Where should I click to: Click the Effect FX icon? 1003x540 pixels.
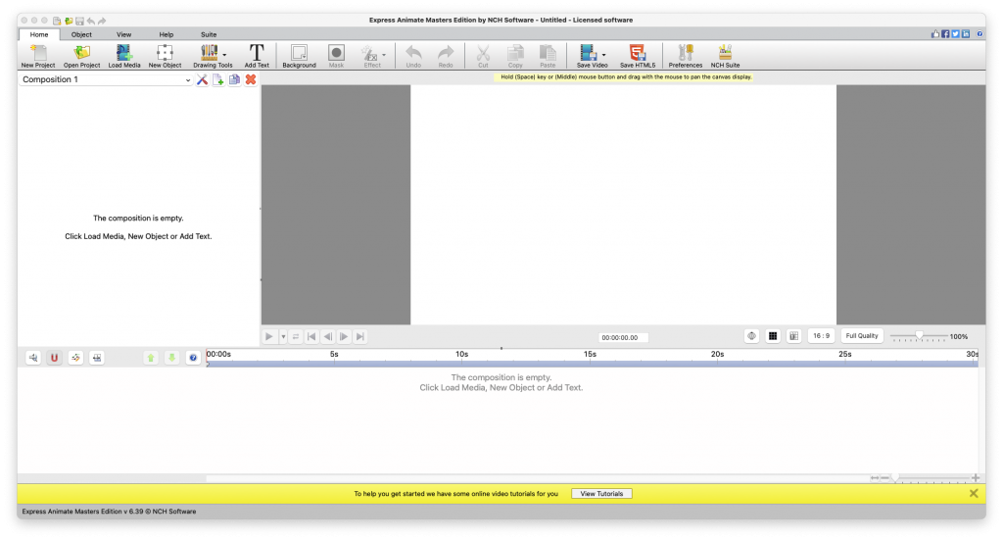[369, 53]
